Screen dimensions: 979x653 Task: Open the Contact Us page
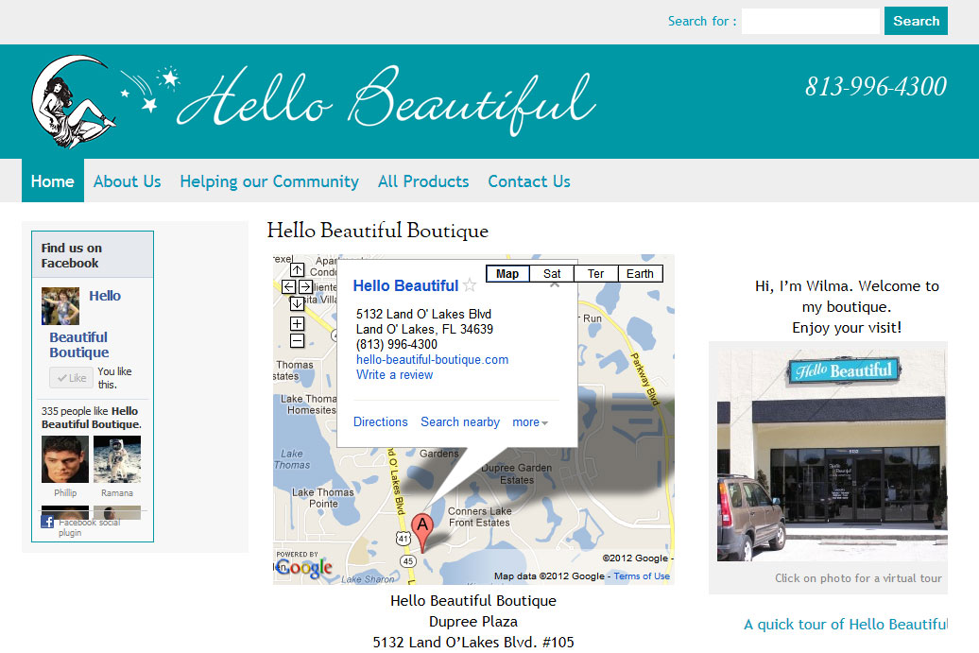click(529, 181)
